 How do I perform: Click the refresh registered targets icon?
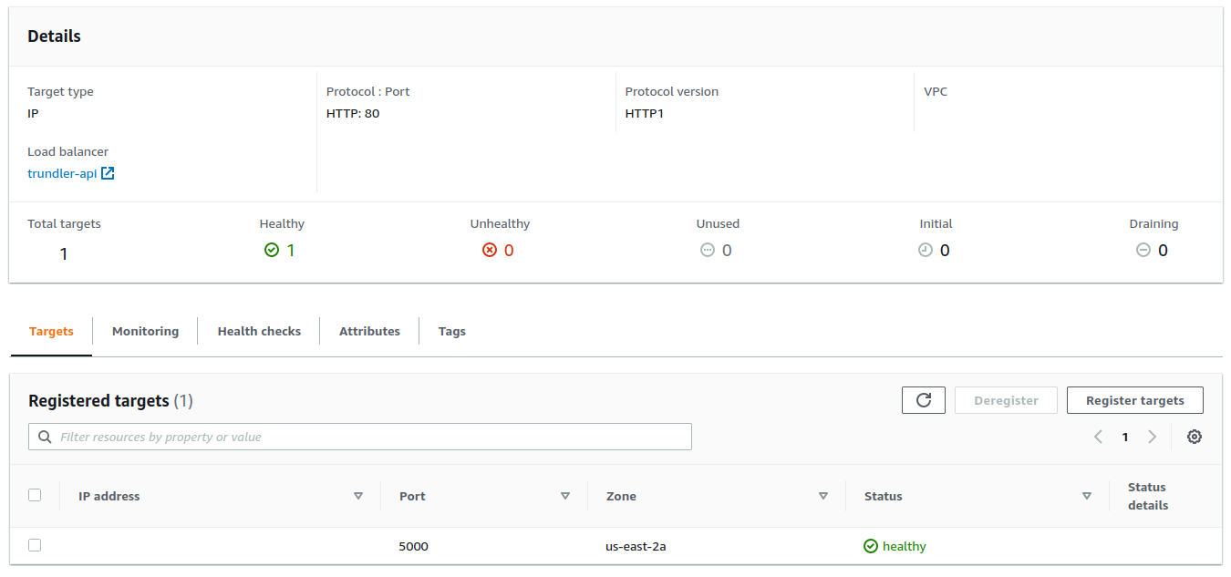[924, 400]
